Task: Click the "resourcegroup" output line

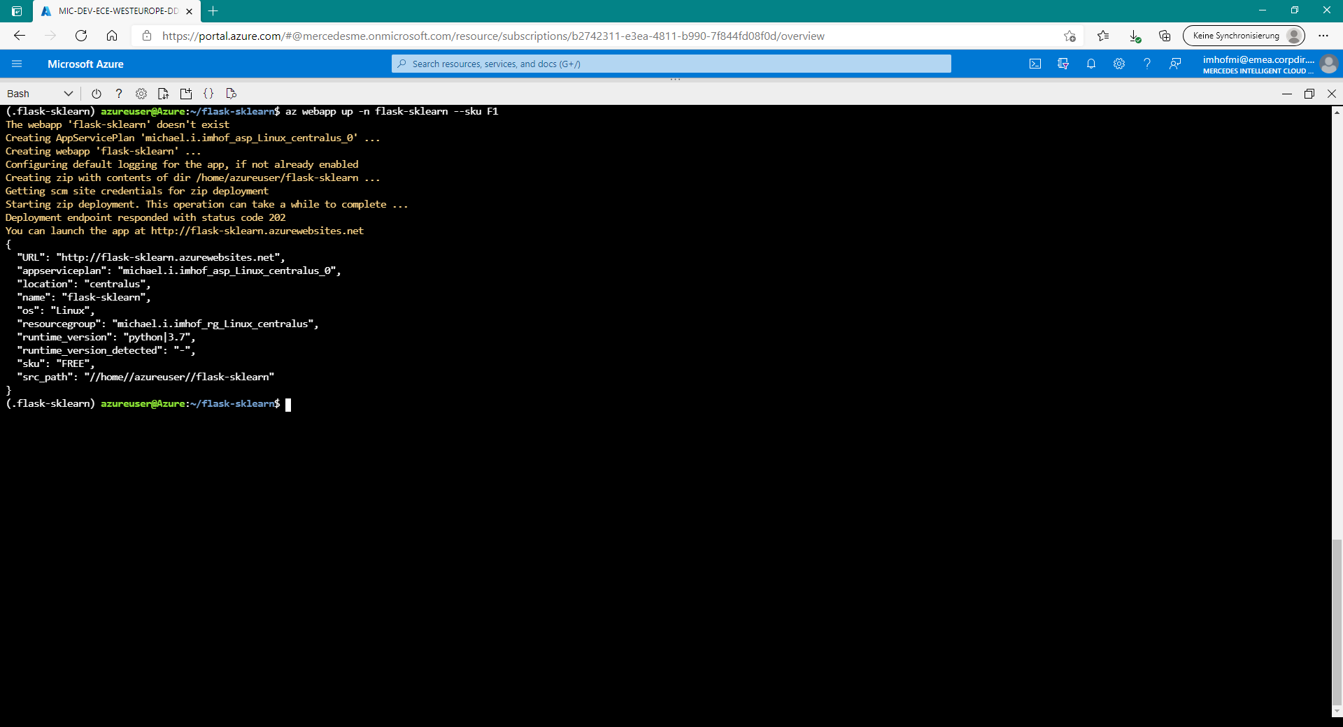Action: point(167,324)
